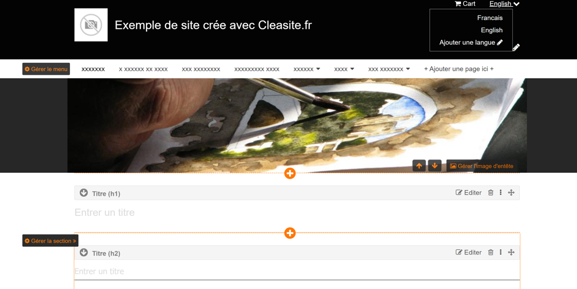This screenshot has width=577, height=289.
Task: Click the orange plus below header image
Action: (290, 173)
